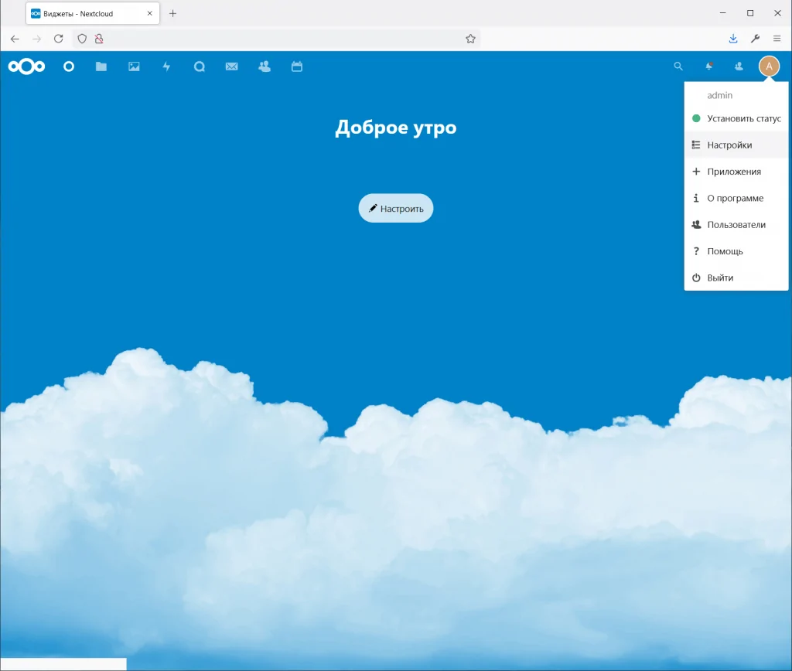Open the Talk chat icon
Screen dimensions: 792x671
tap(199, 67)
